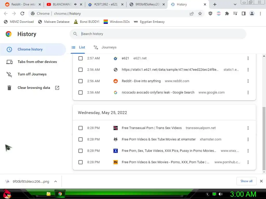Screen dimensions: 266x199
Task: Tick the checkbox for the www.pornhub row
Action: tap(81, 162)
